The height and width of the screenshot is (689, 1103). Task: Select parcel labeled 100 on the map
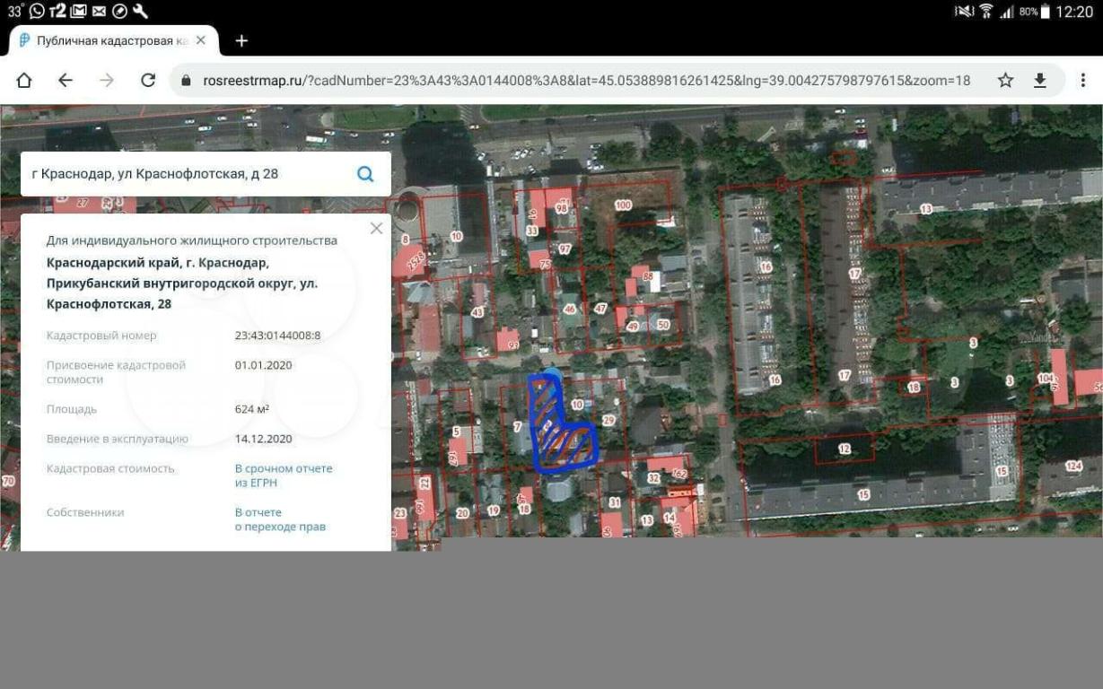[x=623, y=205]
